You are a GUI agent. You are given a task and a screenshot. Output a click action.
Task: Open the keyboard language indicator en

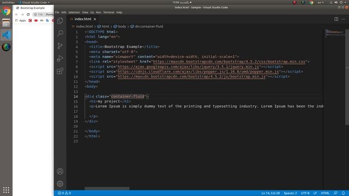321,2
